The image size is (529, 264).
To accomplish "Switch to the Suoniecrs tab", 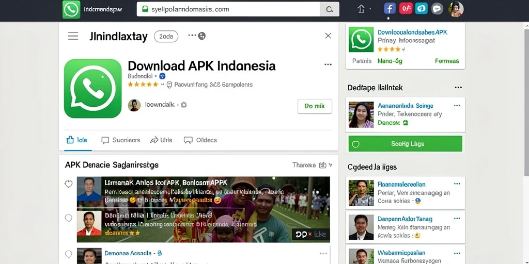I will pyautogui.click(x=121, y=140).
